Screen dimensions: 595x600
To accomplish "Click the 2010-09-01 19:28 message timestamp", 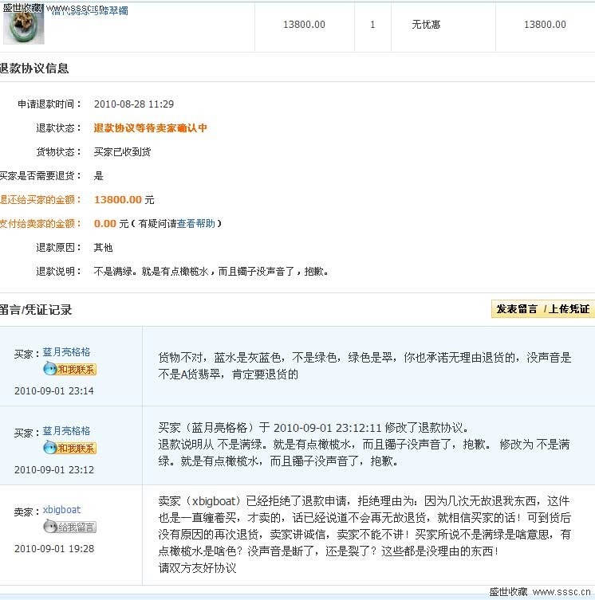I will point(53,548).
